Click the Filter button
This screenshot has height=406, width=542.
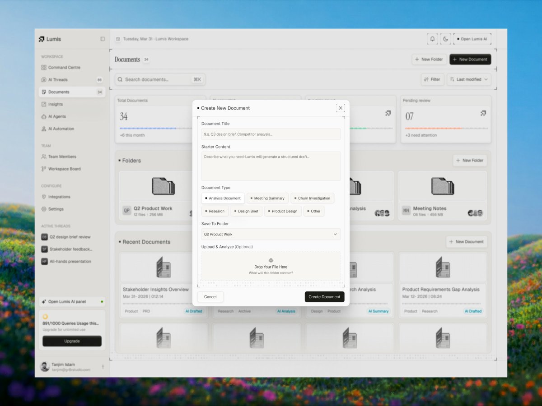[433, 79]
